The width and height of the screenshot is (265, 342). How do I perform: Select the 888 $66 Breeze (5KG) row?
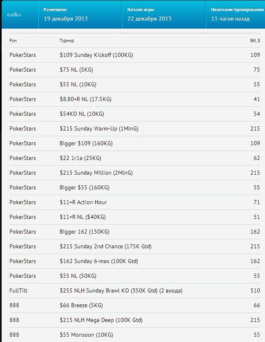[x=135, y=305]
